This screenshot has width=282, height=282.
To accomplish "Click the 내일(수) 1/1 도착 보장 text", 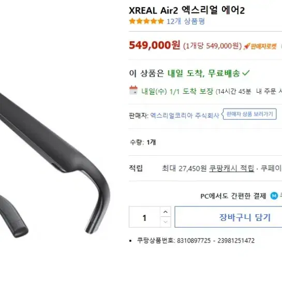I will pyautogui.click(x=177, y=92).
